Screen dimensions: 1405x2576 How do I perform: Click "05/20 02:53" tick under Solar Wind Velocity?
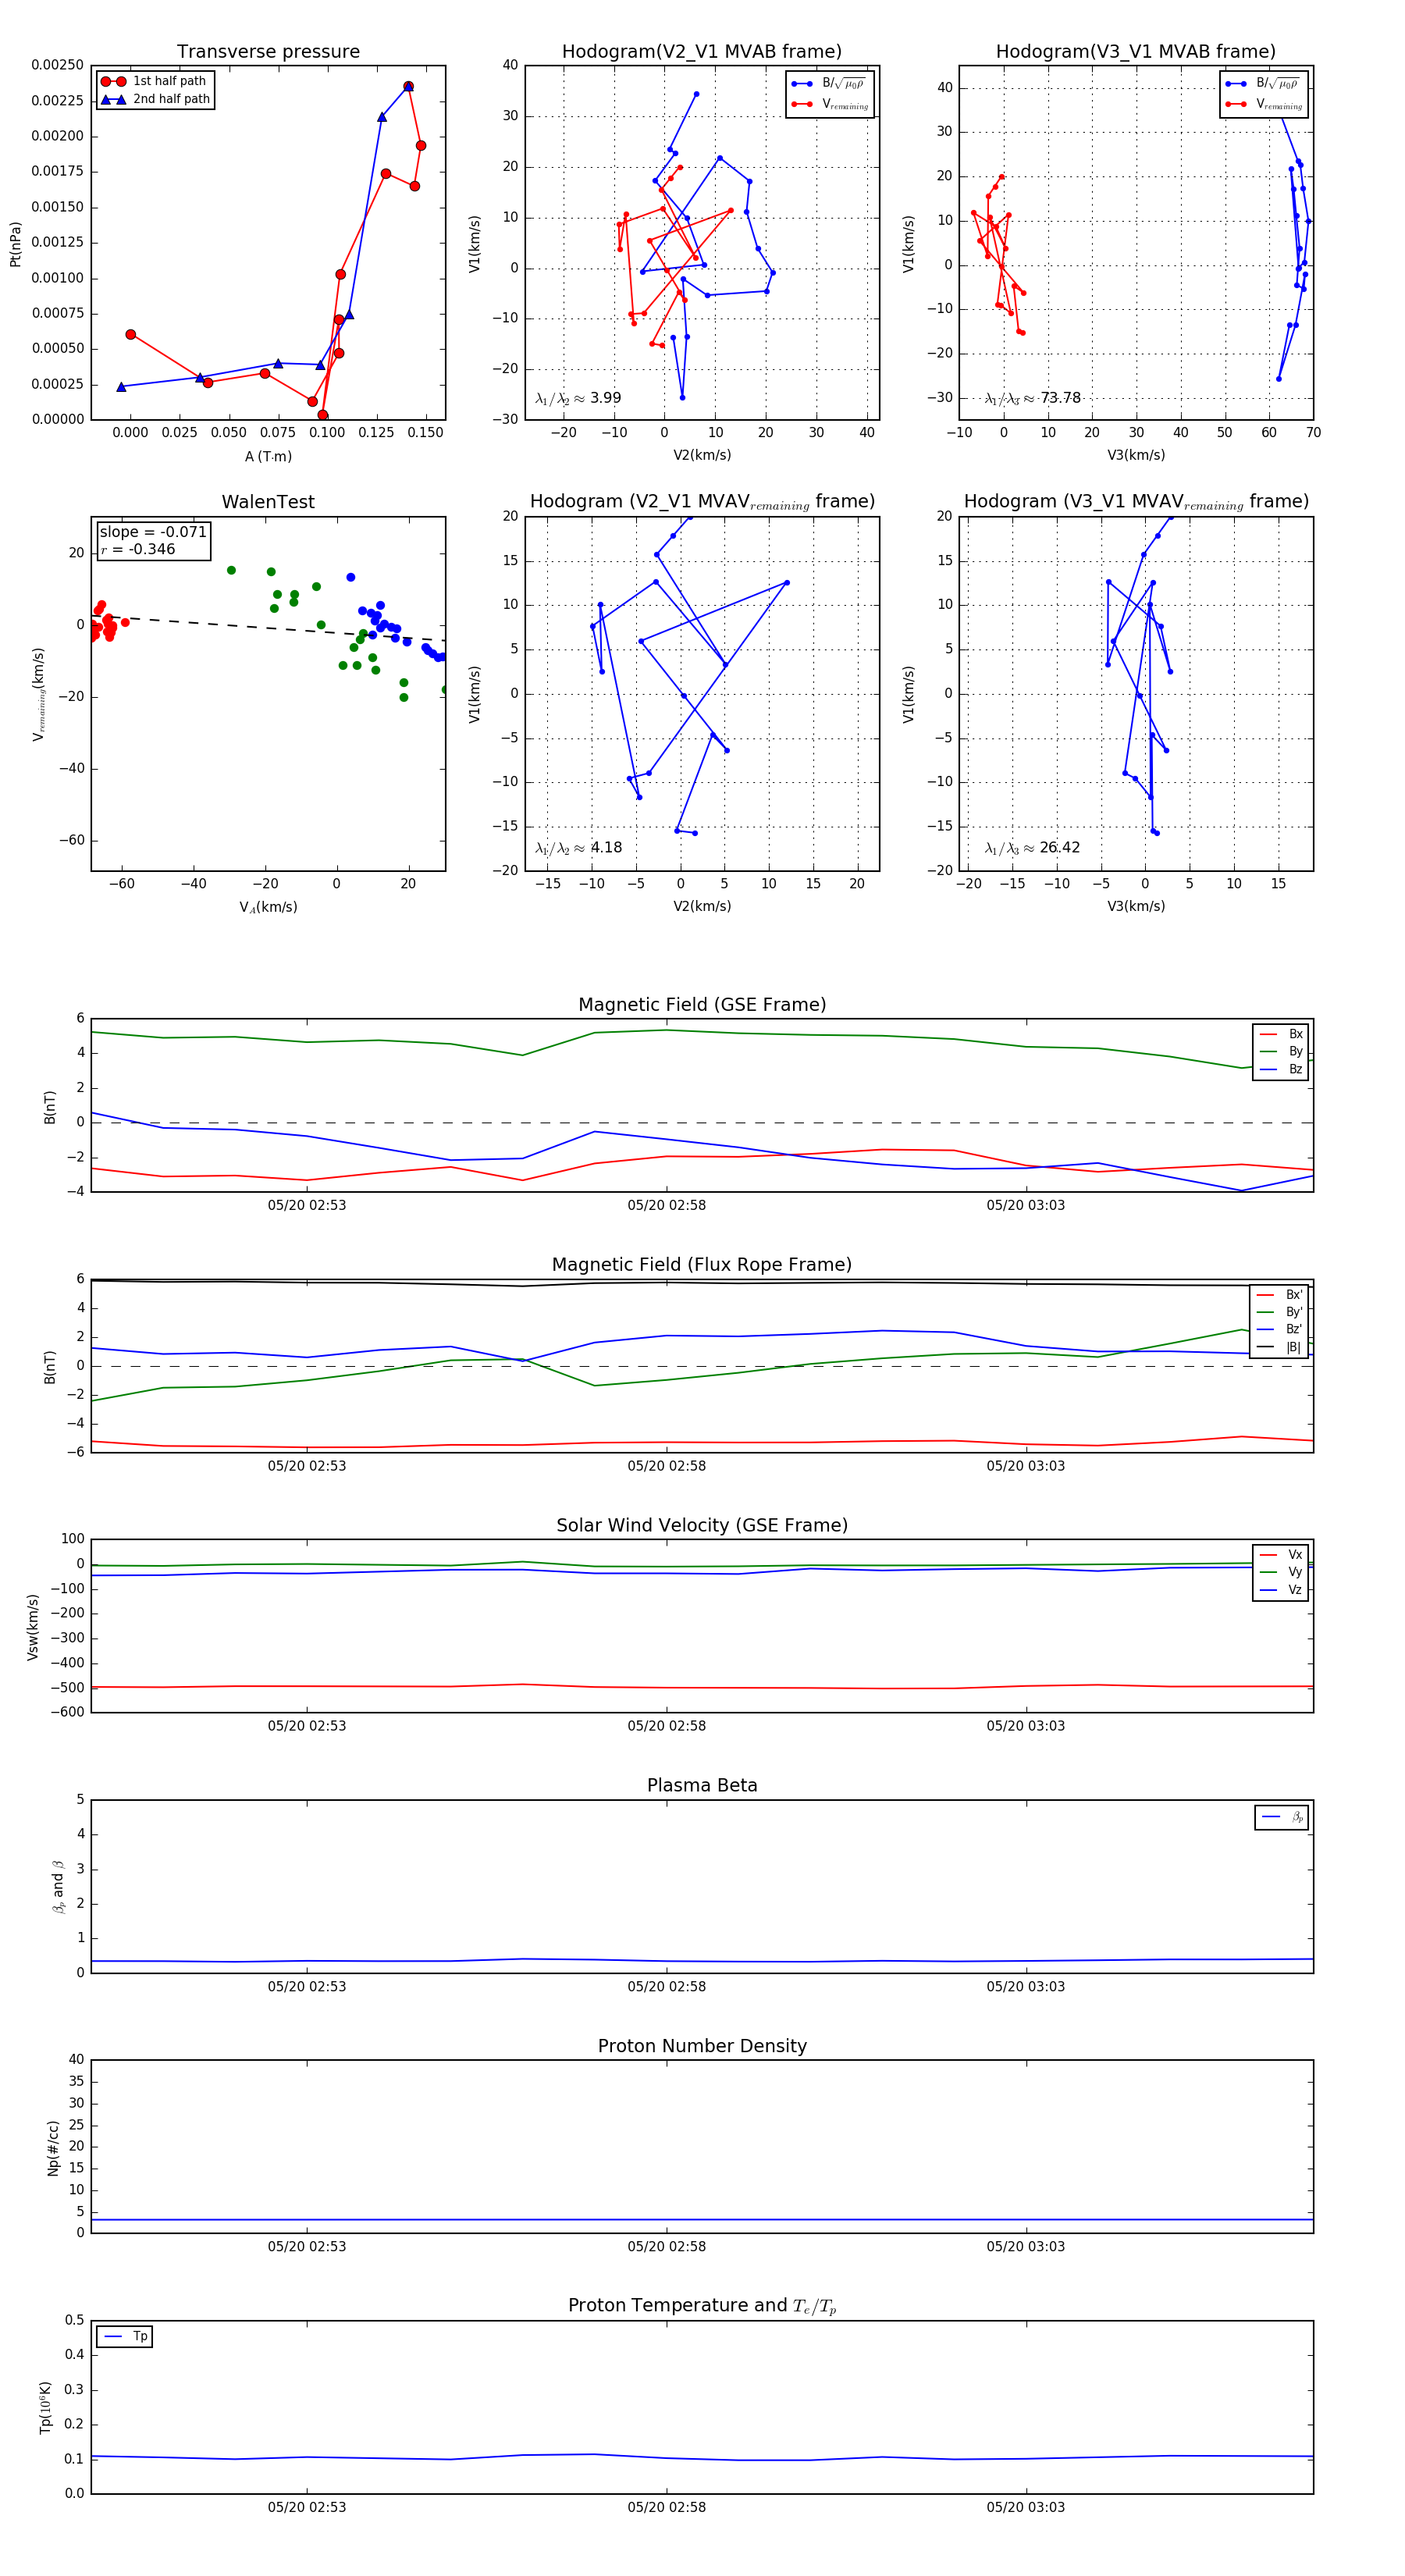(x=307, y=1726)
